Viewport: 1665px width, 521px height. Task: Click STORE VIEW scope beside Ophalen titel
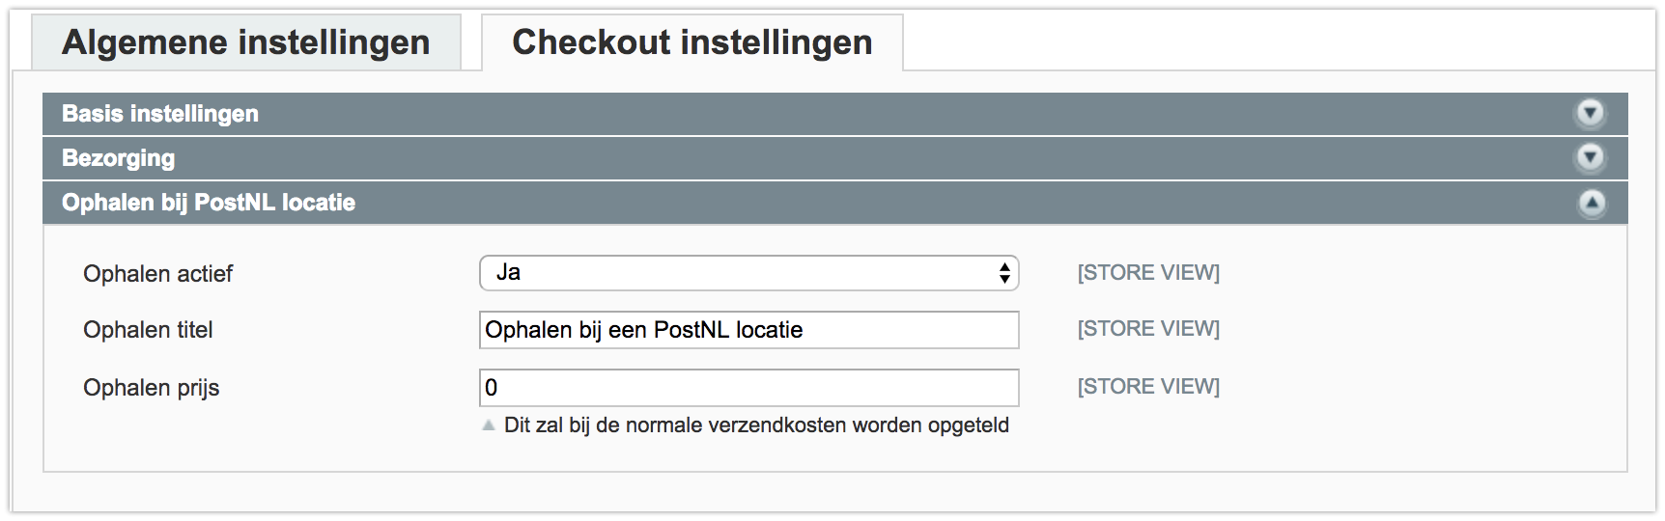click(x=1148, y=329)
